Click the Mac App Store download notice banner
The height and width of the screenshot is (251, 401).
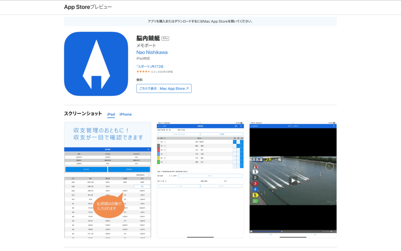tap(200, 22)
